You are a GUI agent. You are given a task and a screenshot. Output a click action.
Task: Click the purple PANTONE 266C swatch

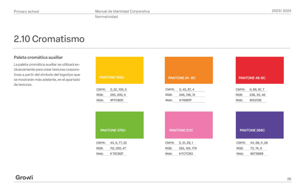pos(260,125)
